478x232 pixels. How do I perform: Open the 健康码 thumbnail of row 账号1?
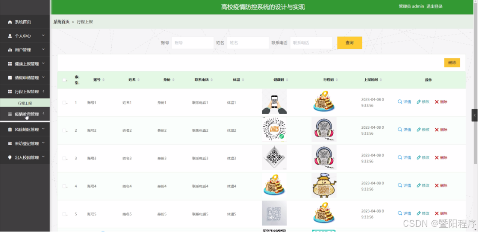point(274,102)
